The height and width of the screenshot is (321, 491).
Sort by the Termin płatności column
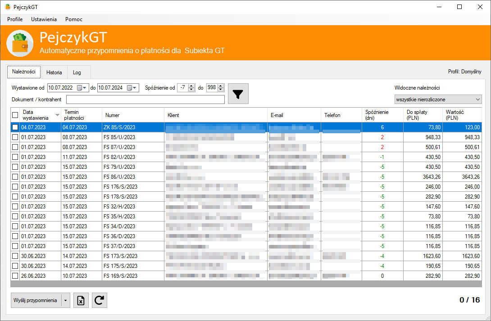tap(82, 115)
